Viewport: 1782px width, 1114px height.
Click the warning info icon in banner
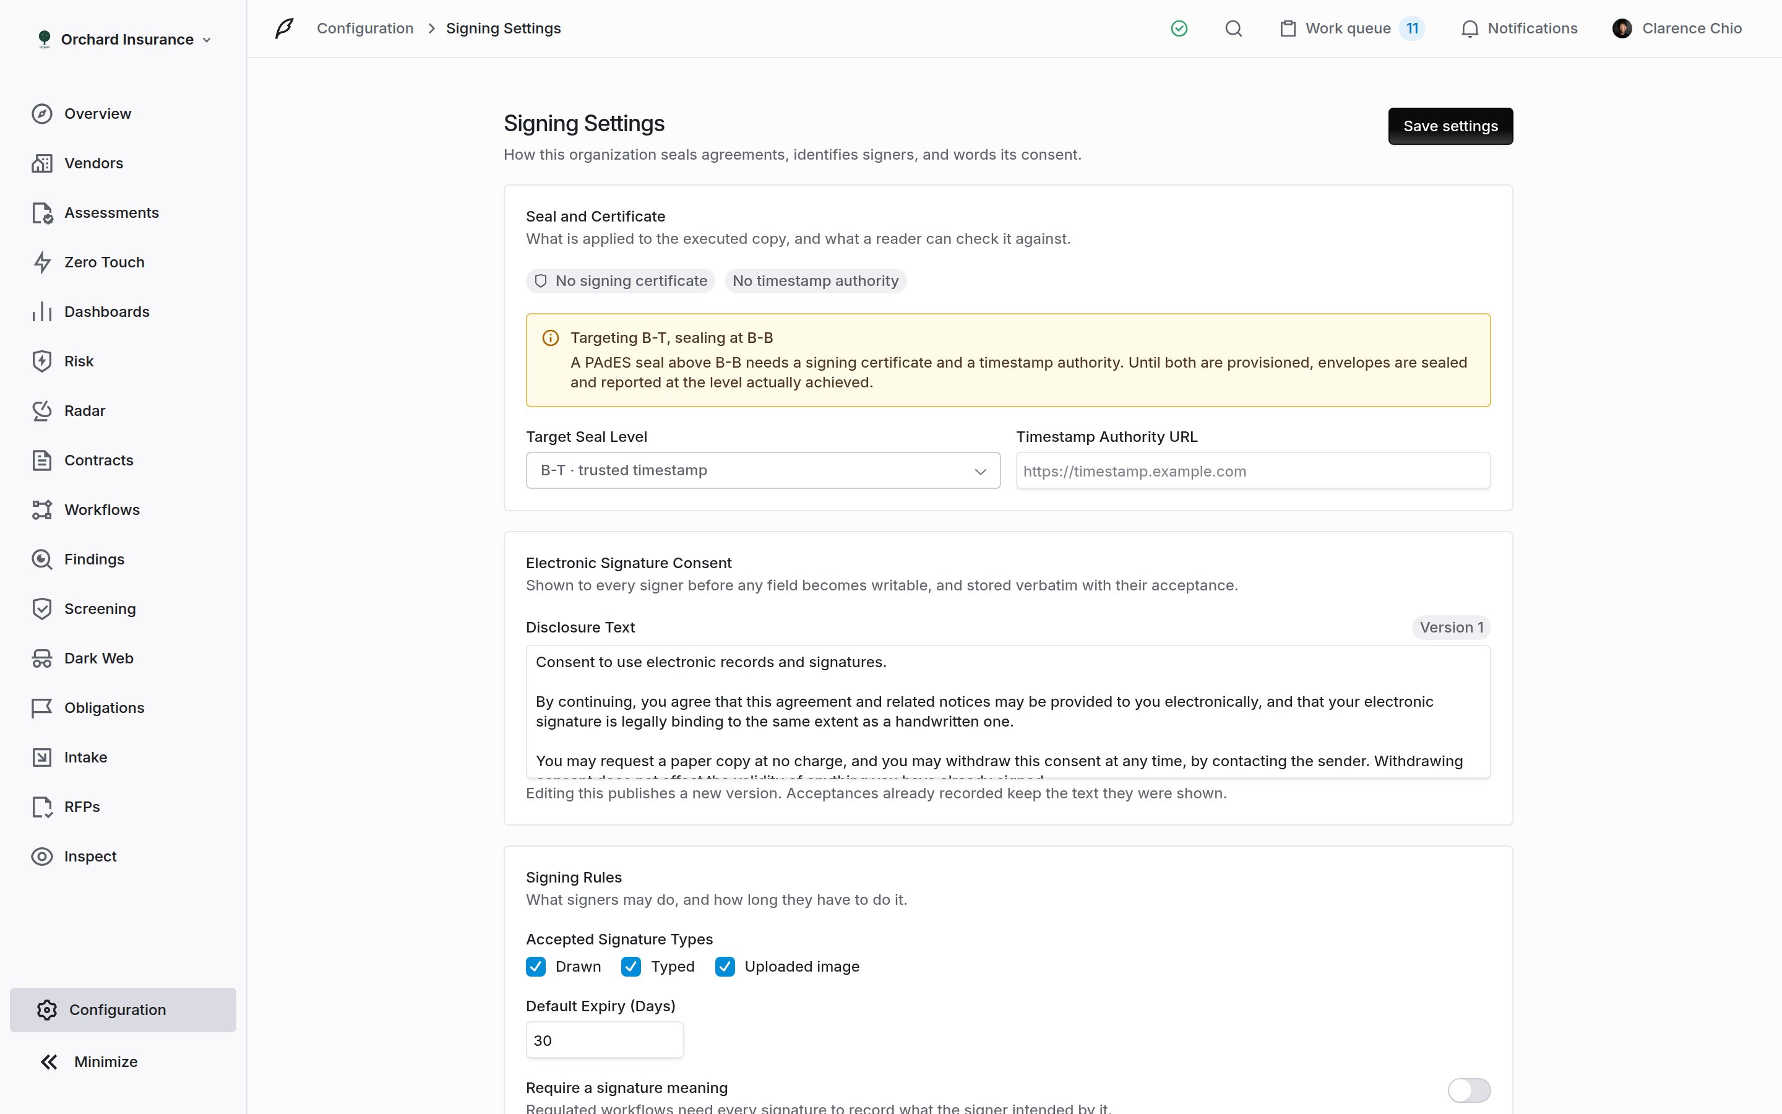click(x=550, y=338)
